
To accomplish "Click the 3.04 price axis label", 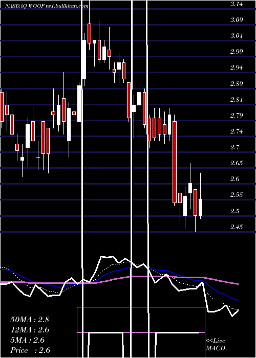I will click(x=237, y=36).
